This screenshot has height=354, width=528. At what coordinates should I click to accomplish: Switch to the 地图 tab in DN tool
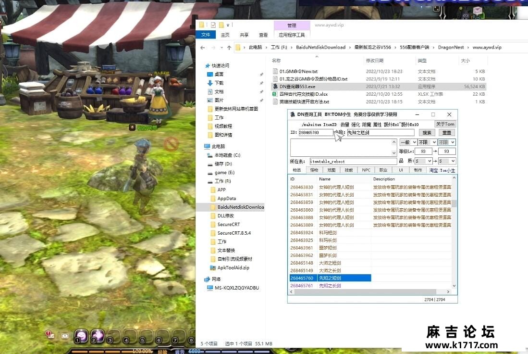(332, 170)
